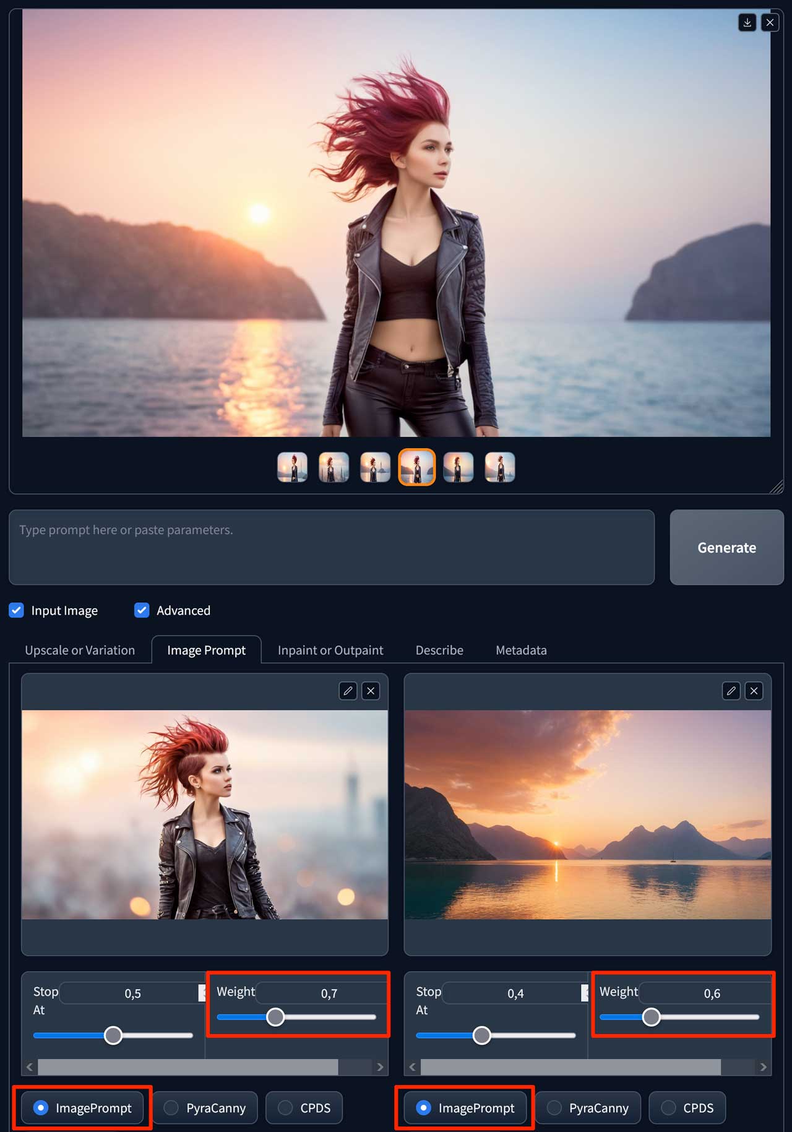
Task: Select CPDS for the right image
Action: (687, 1108)
